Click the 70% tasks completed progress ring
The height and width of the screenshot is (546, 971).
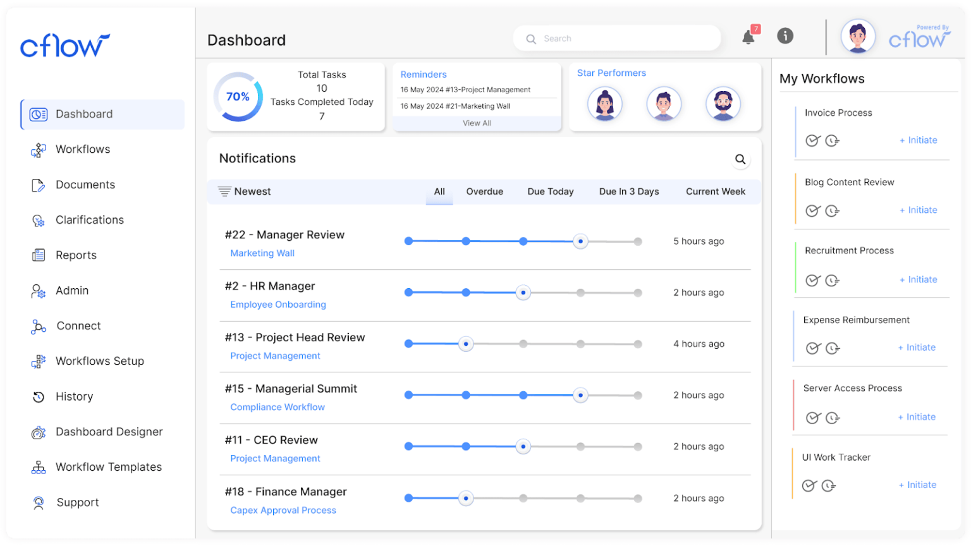[237, 97]
